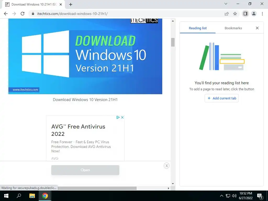Switch to the Reading list tab
The height and width of the screenshot is (201, 268).
pos(198,28)
